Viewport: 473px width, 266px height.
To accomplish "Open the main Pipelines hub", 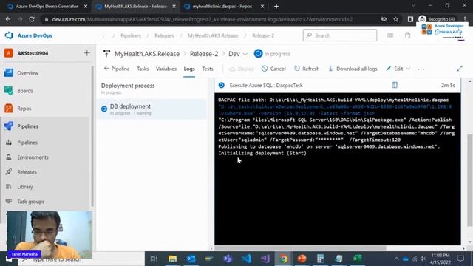I will pos(28,126).
